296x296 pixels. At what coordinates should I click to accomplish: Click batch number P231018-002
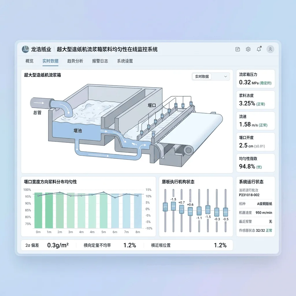pyautogui.click(x=249, y=195)
